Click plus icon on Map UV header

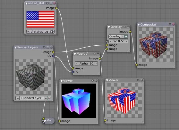(95, 54)
